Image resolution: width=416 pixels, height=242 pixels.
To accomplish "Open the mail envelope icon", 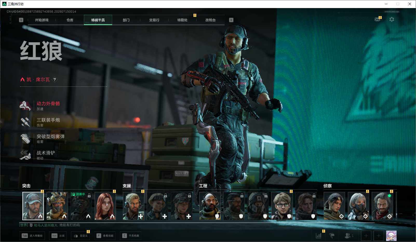I will (377, 19).
